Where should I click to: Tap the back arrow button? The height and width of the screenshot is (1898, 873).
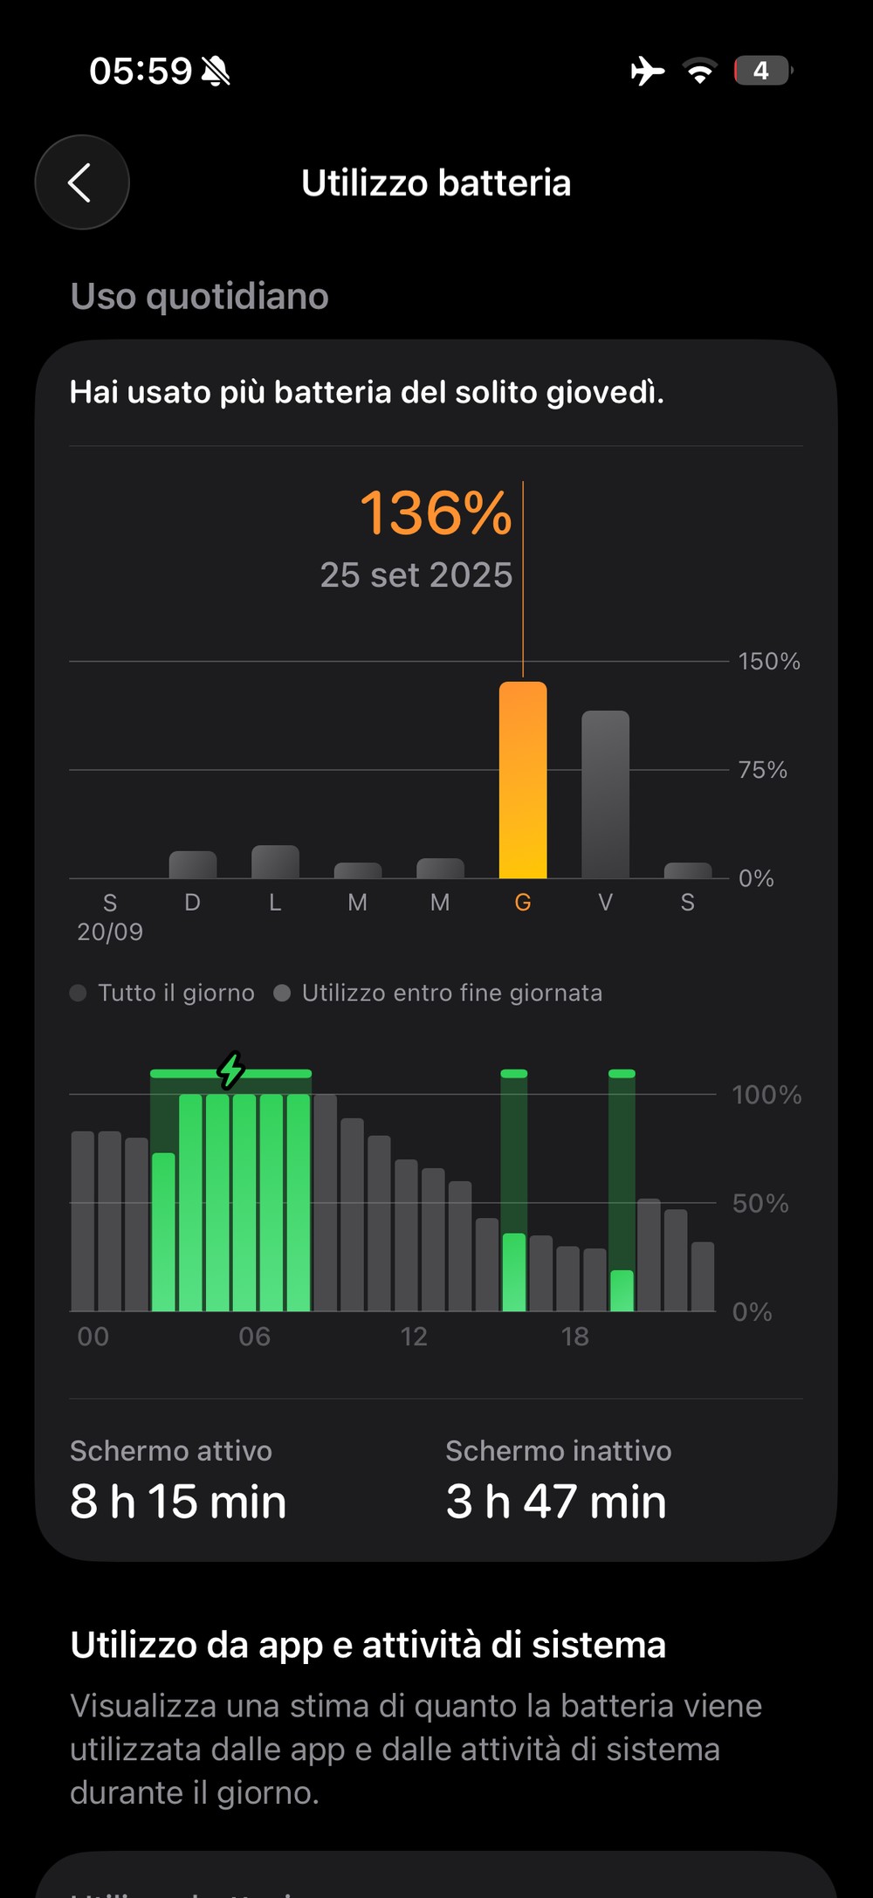[x=81, y=182]
